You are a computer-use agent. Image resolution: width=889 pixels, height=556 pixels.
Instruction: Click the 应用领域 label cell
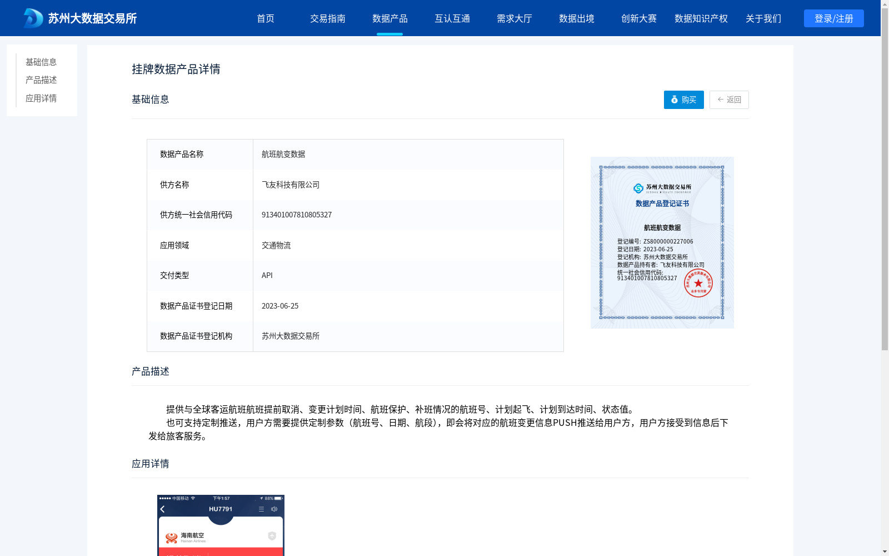pos(200,245)
